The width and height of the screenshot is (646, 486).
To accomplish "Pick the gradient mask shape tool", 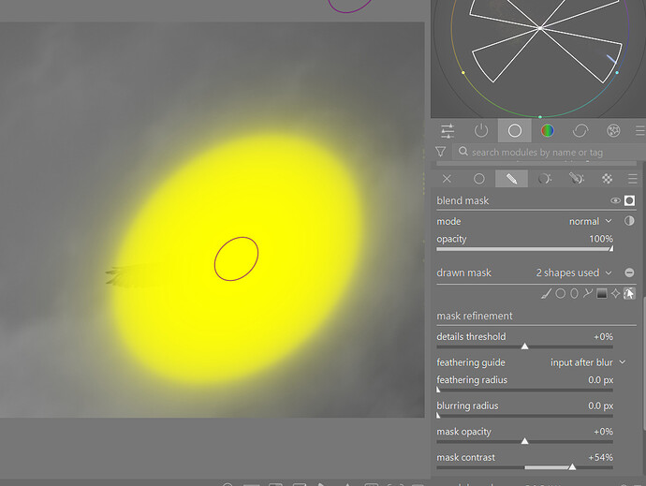I will click(601, 293).
